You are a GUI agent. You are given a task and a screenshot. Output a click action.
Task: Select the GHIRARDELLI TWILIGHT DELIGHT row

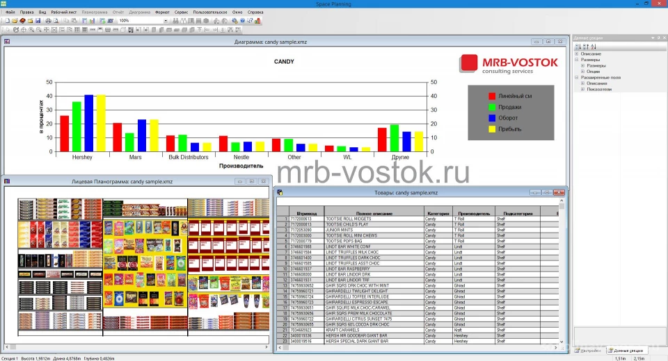pos(417,292)
